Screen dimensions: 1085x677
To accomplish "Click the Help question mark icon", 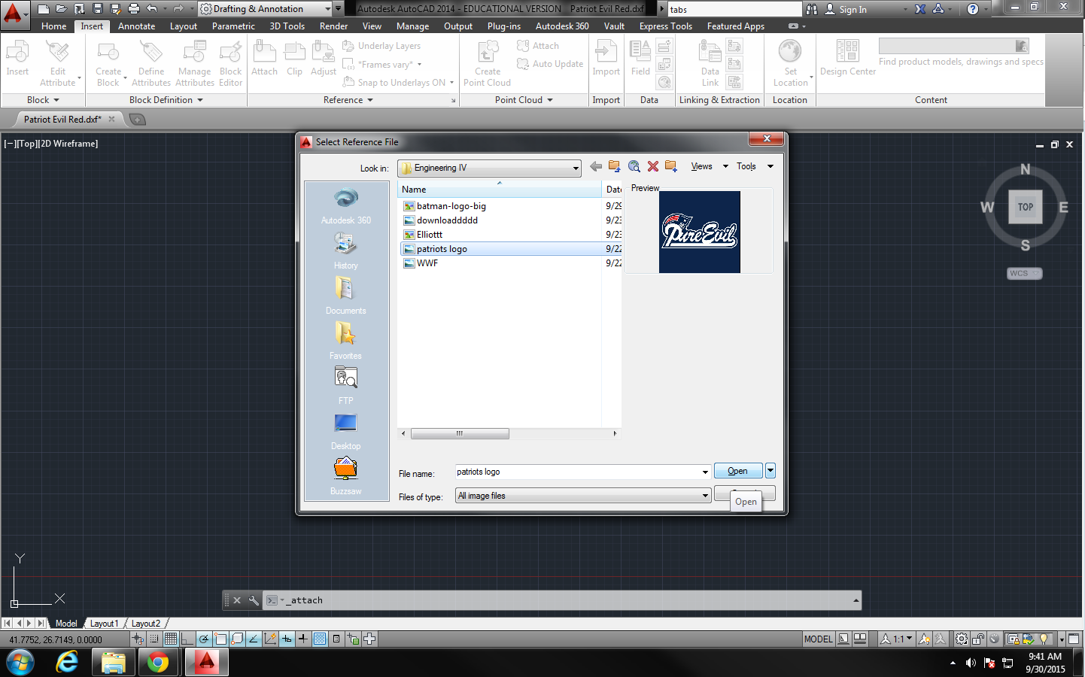I will [x=973, y=9].
